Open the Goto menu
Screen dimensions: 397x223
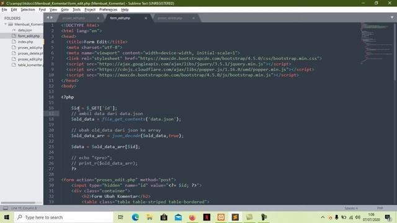tap(65, 10)
